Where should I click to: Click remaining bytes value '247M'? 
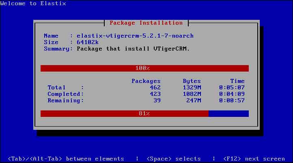pyautogui.click(x=194, y=100)
